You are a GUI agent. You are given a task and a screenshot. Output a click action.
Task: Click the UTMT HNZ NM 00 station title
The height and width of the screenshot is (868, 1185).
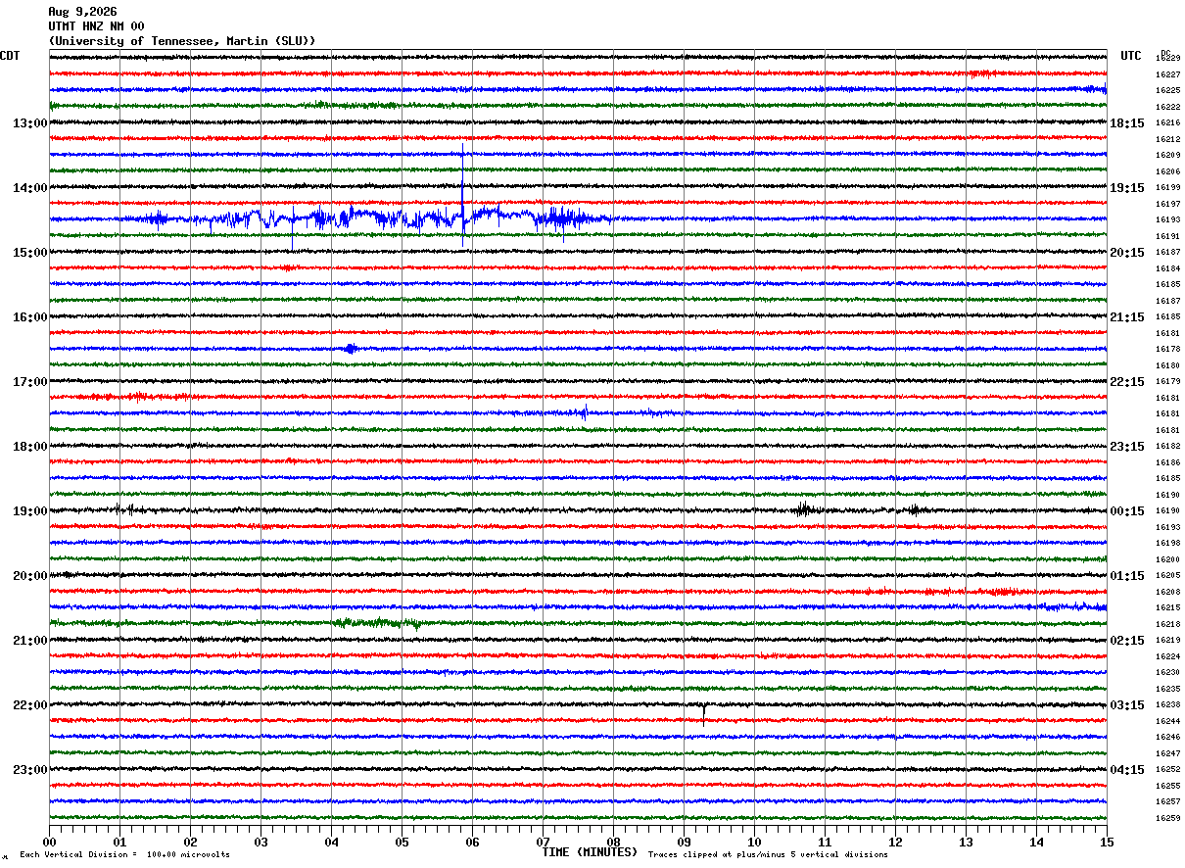pos(96,26)
